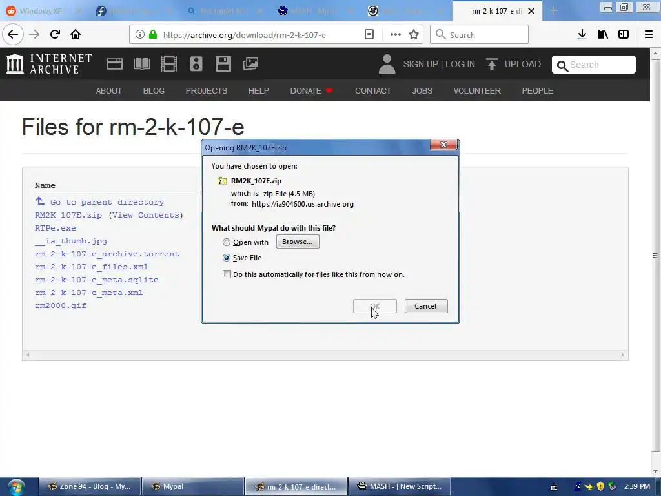Open the PEOPLE menu item
Image resolution: width=661 pixels, height=496 pixels.
[538, 90]
